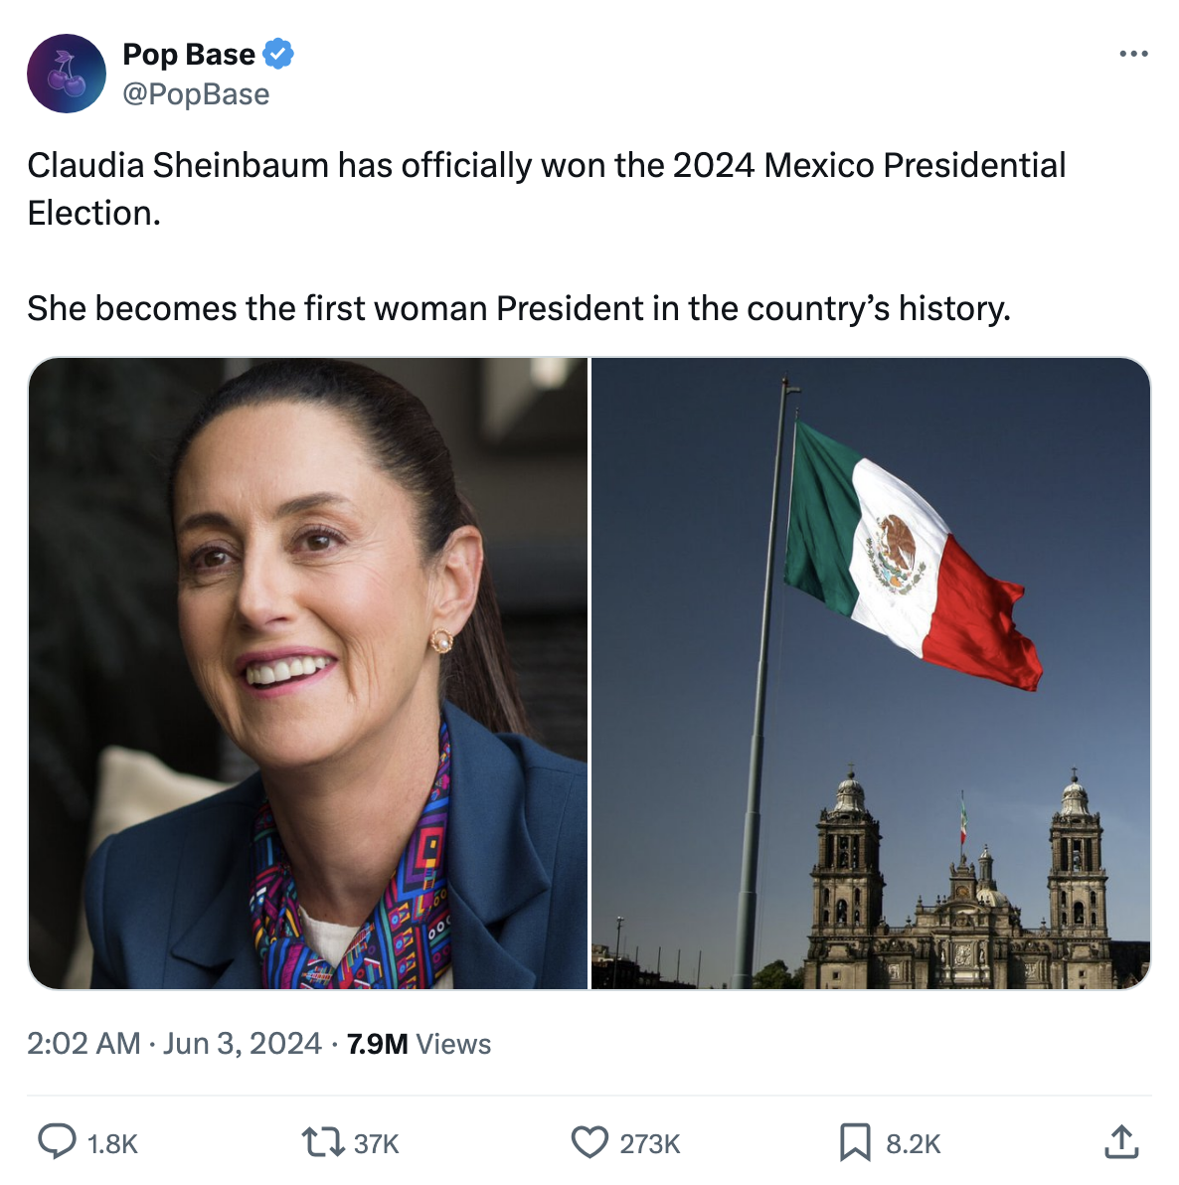View the 7.9M Views analytics
The width and height of the screenshot is (1179, 1185).
point(419,1044)
